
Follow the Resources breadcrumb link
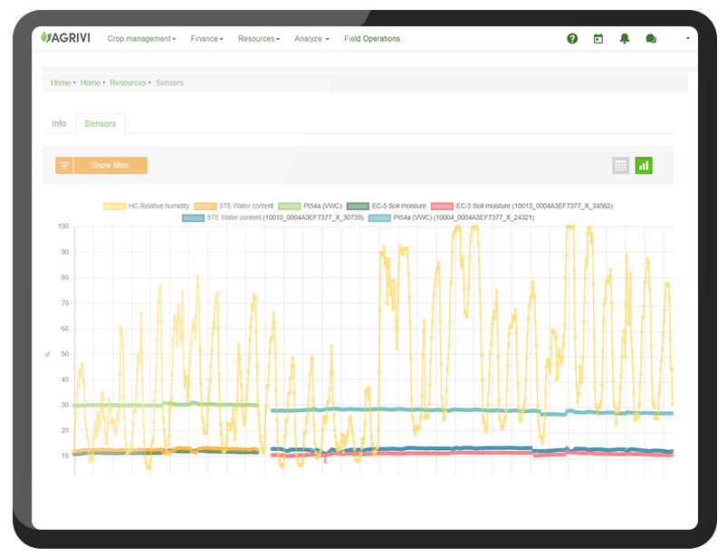coord(128,82)
